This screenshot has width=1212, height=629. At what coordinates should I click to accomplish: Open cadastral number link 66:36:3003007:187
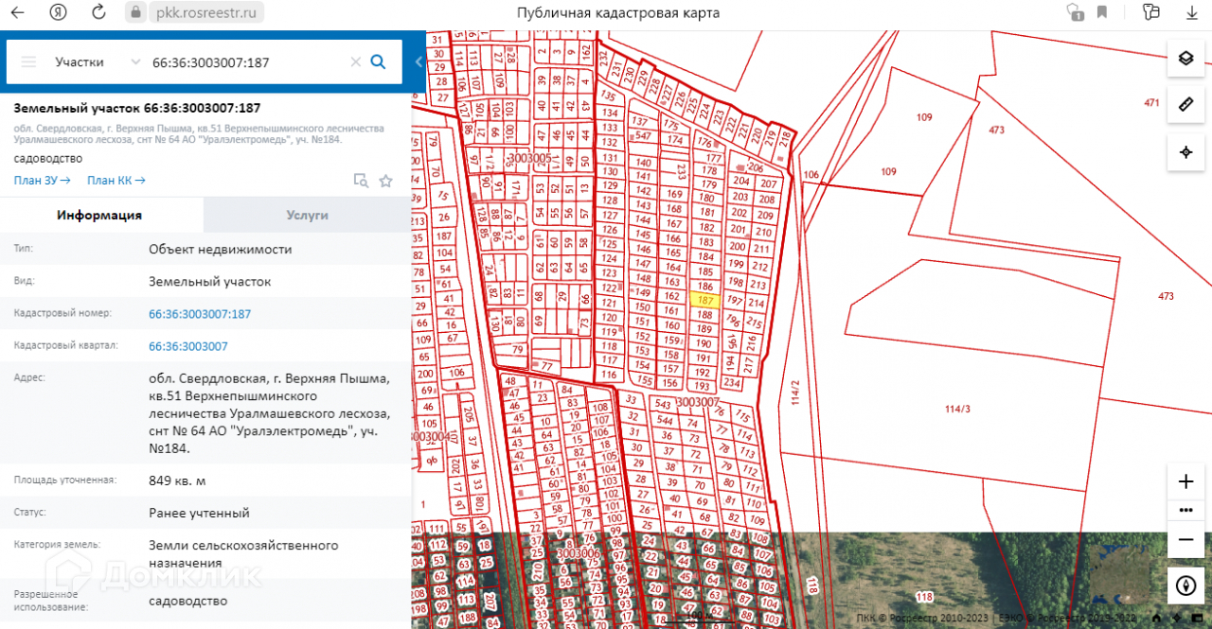coord(200,313)
